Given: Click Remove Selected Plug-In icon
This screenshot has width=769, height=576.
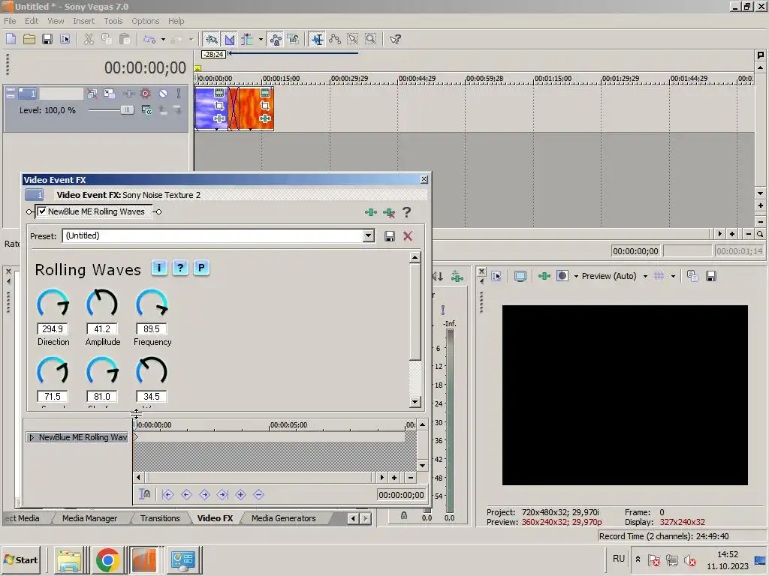Looking at the screenshot, I should (x=389, y=212).
